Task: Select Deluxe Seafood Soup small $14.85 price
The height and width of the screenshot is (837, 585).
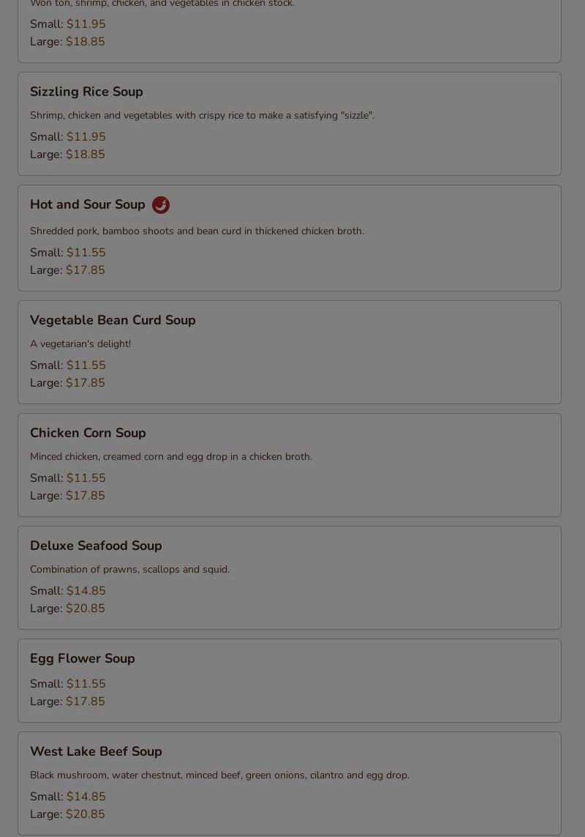Action: (x=86, y=591)
